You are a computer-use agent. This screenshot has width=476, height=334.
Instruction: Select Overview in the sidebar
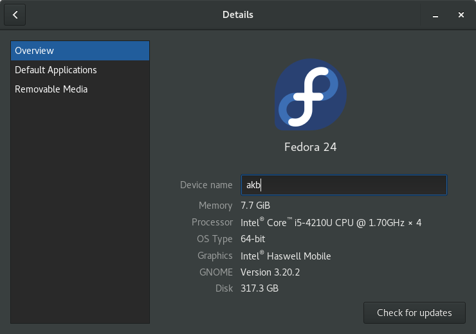[80, 51]
